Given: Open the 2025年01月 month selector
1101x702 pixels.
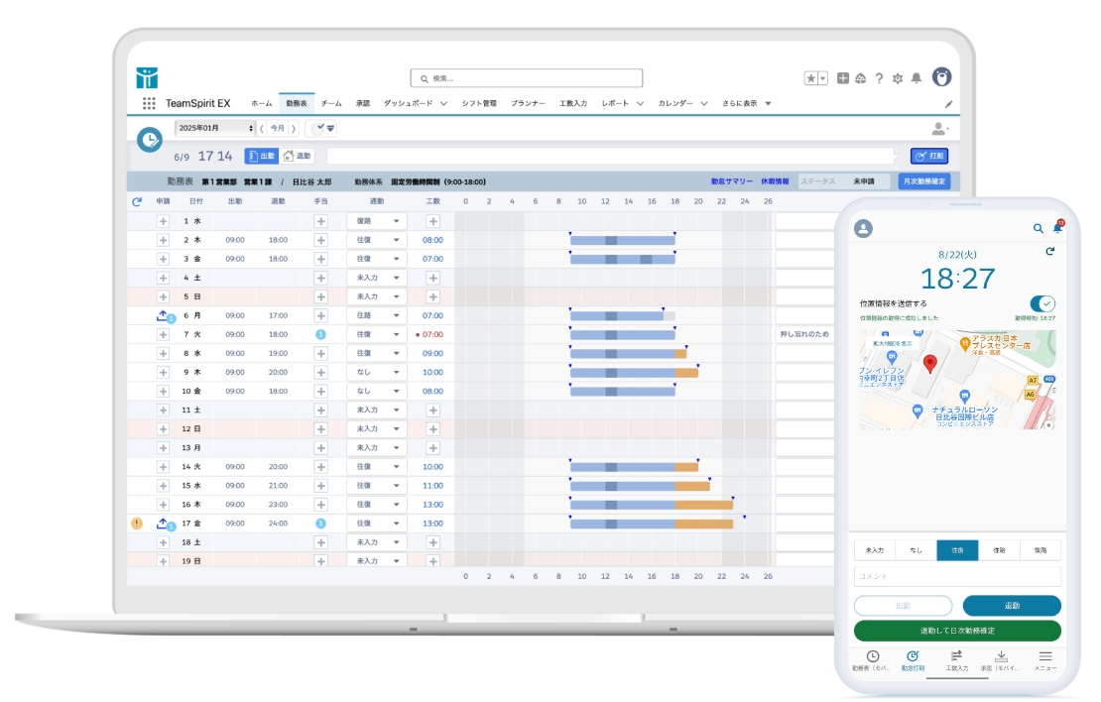Looking at the screenshot, I should [x=215, y=128].
